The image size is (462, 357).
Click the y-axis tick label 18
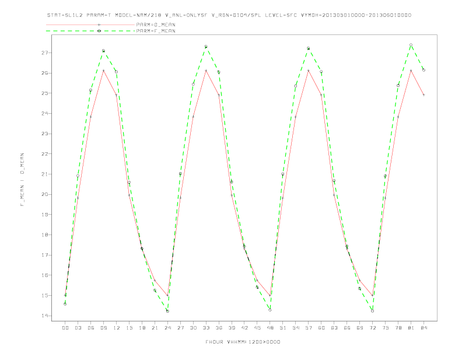[45, 235]
